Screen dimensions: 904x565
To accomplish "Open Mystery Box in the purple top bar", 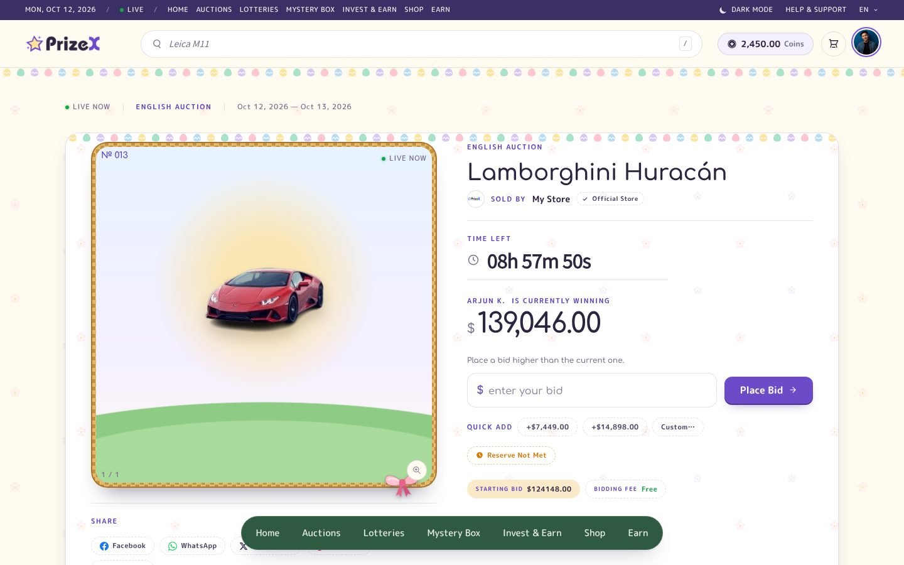I will [310, 10].
